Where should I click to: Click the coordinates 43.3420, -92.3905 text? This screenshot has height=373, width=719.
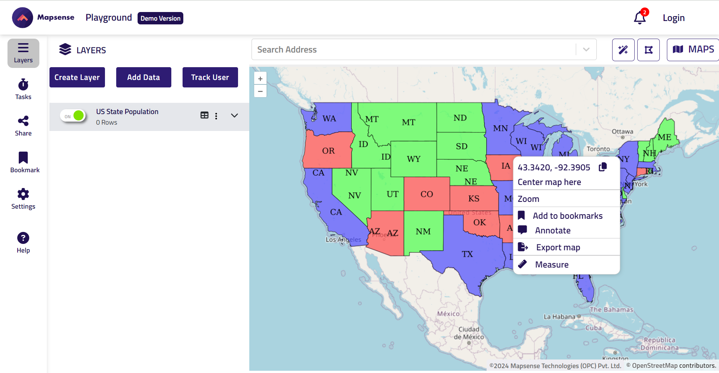554,167
